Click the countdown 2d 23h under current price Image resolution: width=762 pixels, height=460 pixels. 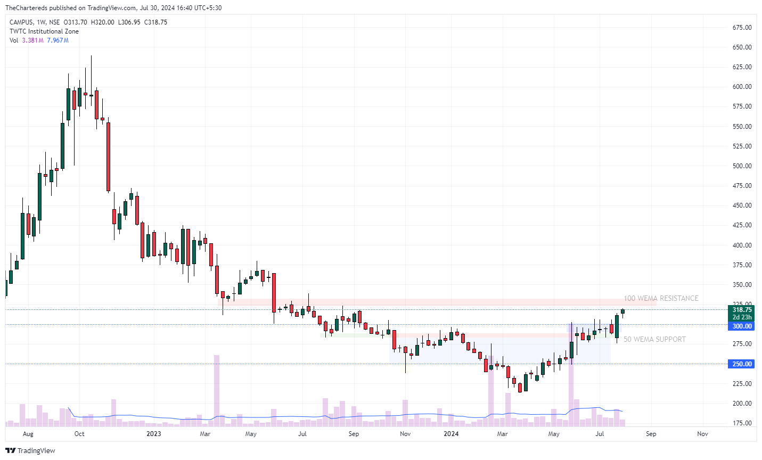(x=742, y=317)
